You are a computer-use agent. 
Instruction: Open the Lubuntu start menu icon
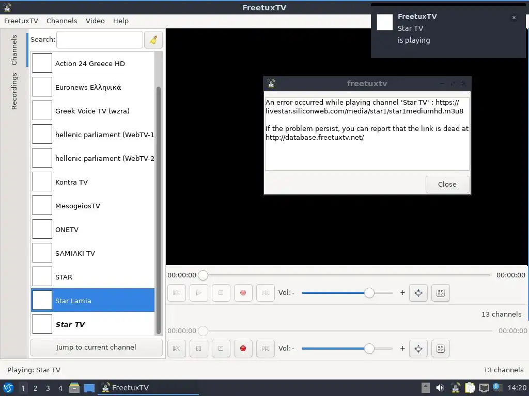pos(8,388)
